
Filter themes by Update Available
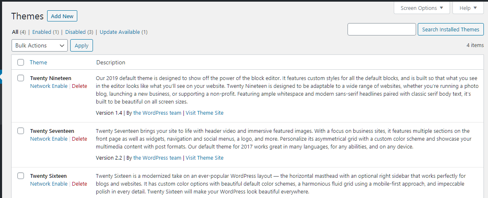click(x=120, y=32)
